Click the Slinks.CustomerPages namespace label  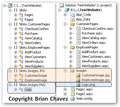35,24
